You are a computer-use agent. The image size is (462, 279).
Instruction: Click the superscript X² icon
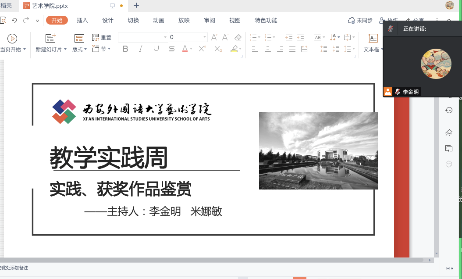(x=202, y=49)
